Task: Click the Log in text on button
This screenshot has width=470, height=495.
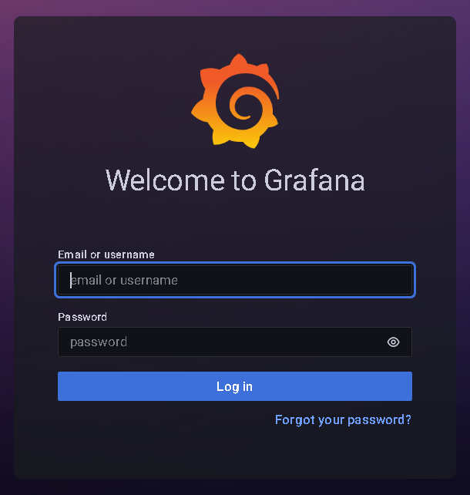Action: (x=234, y=387)
